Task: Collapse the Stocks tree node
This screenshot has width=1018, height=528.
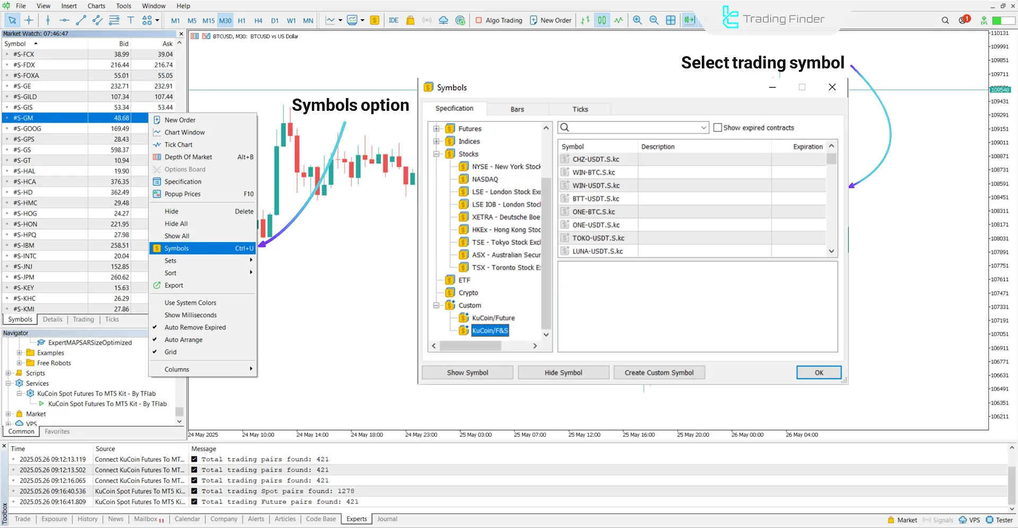Action: tap(437, 154)
